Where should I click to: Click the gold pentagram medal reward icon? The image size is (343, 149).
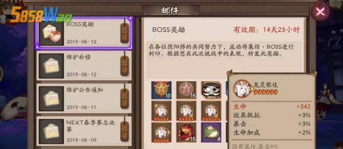[161, 90]
